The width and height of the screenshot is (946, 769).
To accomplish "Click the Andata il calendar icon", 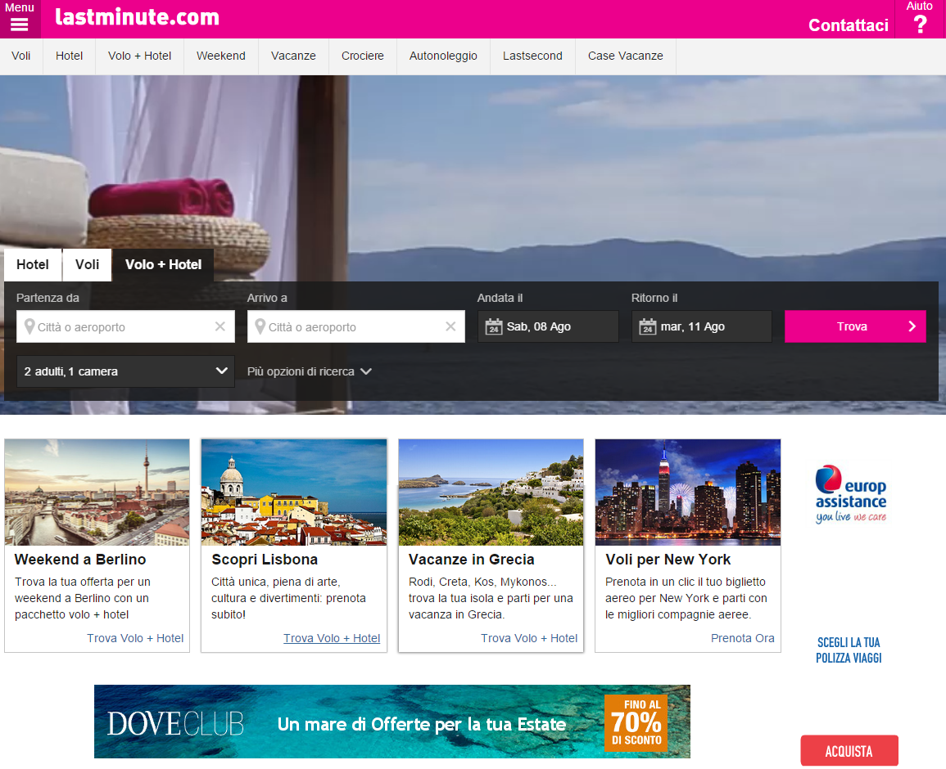I will [494, 326].
